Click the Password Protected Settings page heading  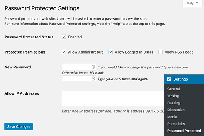[42, 8]
